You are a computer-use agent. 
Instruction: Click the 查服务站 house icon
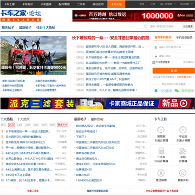(x=183, y=173)
